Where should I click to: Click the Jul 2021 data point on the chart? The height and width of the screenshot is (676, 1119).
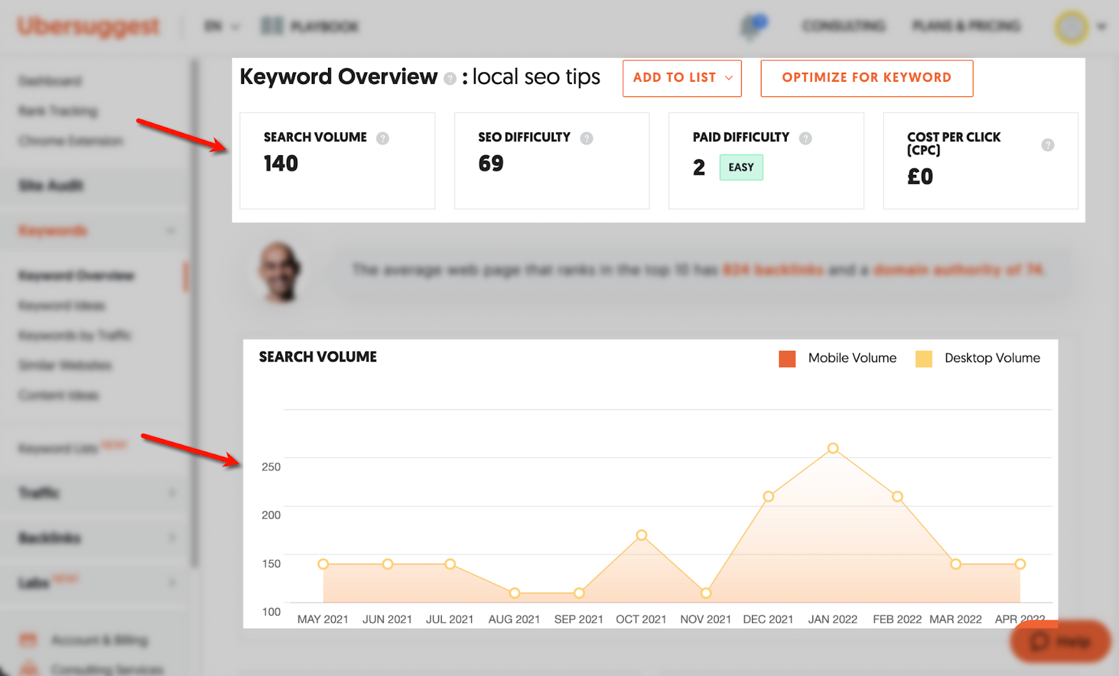(450, 564)
